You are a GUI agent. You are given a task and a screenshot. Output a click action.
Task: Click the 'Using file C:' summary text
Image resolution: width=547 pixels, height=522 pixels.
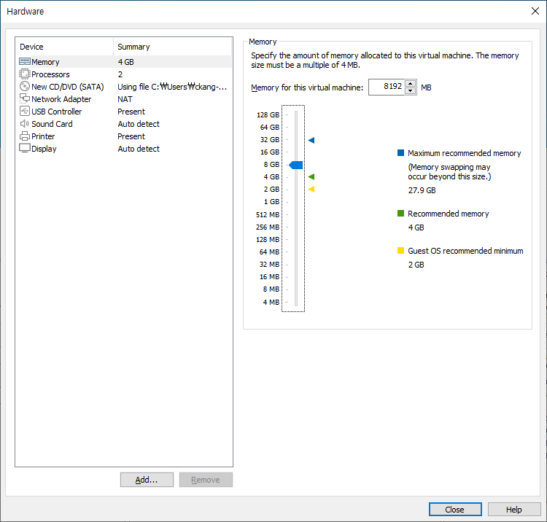coord(172,87)
